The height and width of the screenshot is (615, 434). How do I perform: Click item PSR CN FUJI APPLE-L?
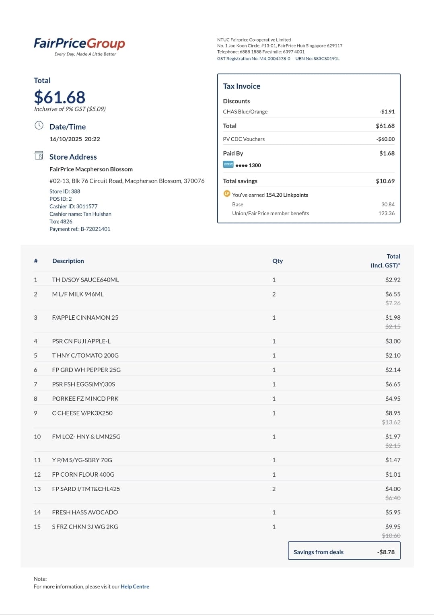[81, 341]
